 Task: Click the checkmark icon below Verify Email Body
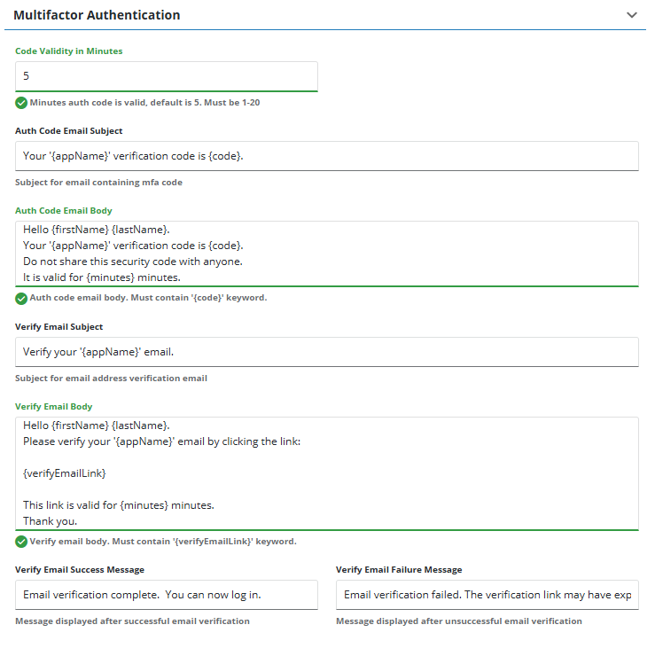pos(21,542)
